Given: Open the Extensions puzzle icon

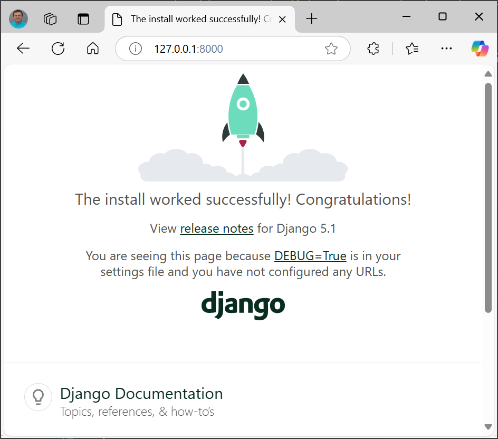Looking at the screenshot, I should click(x=373, y=49).
